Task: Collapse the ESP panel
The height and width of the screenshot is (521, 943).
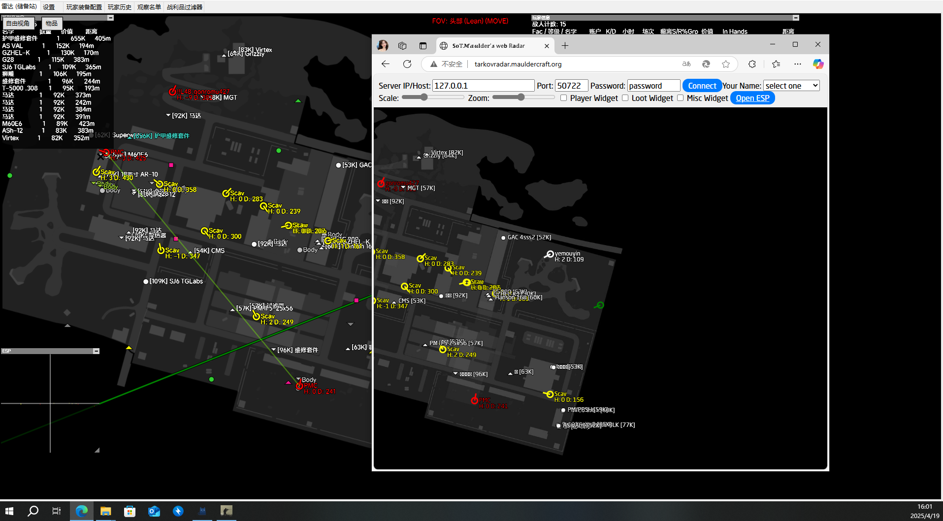Action: pyautogui.click(x=97, y=351)
